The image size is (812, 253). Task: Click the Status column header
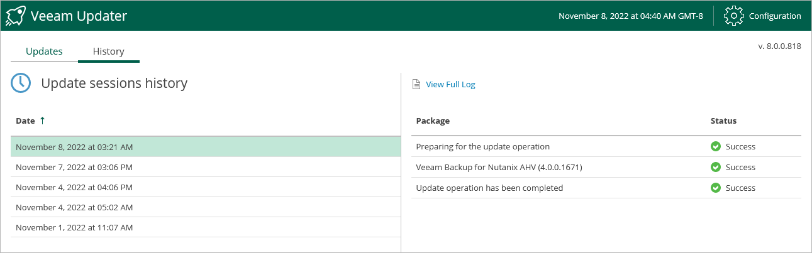click(x=723, y=121)
